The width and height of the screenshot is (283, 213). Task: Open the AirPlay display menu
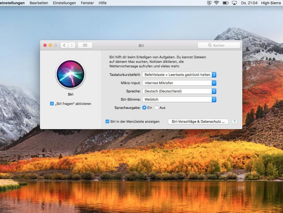pyautogui.click(x=234, y=3)
